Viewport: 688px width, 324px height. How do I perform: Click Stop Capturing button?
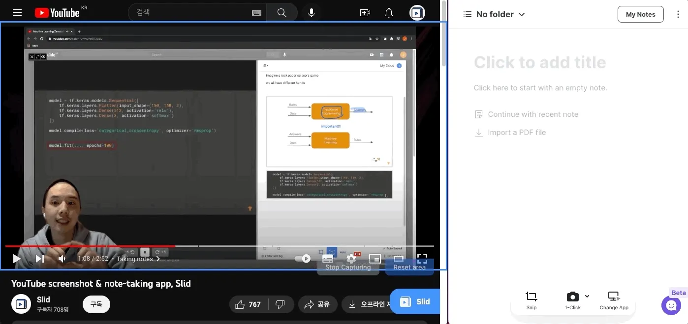(x=348, y=267)
